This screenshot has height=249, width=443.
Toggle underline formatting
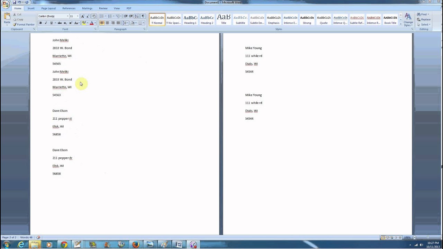coord(51,23)
